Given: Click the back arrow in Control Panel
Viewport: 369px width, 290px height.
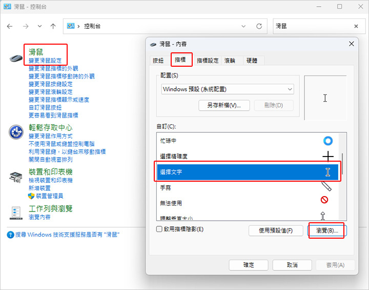Looking at the screenshot, I should coord(10,26).
